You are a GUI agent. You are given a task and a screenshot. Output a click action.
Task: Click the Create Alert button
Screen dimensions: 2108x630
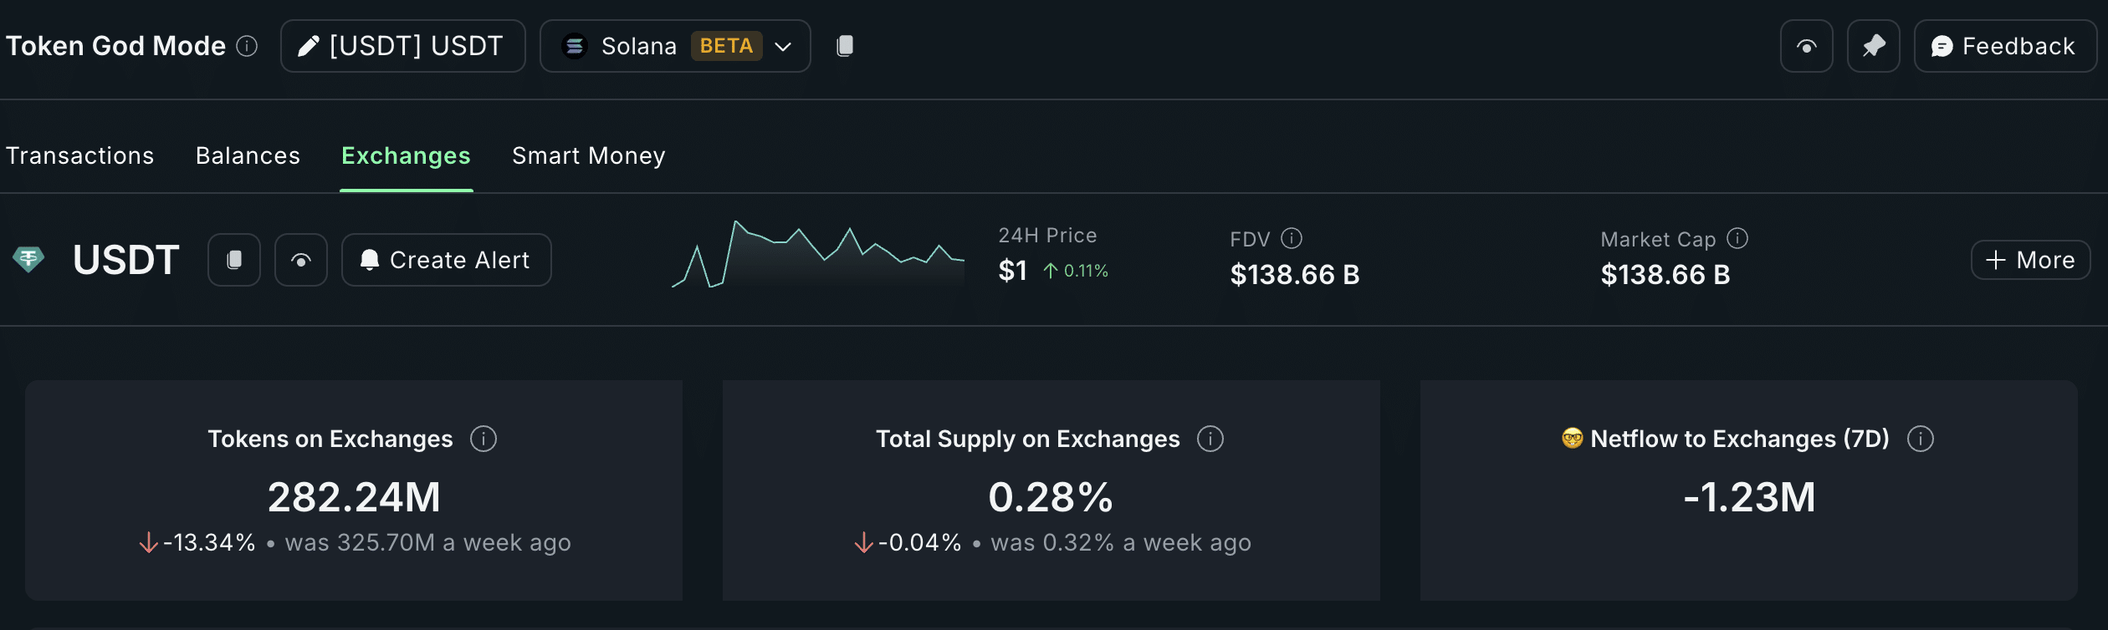click(x=446, y=260)
